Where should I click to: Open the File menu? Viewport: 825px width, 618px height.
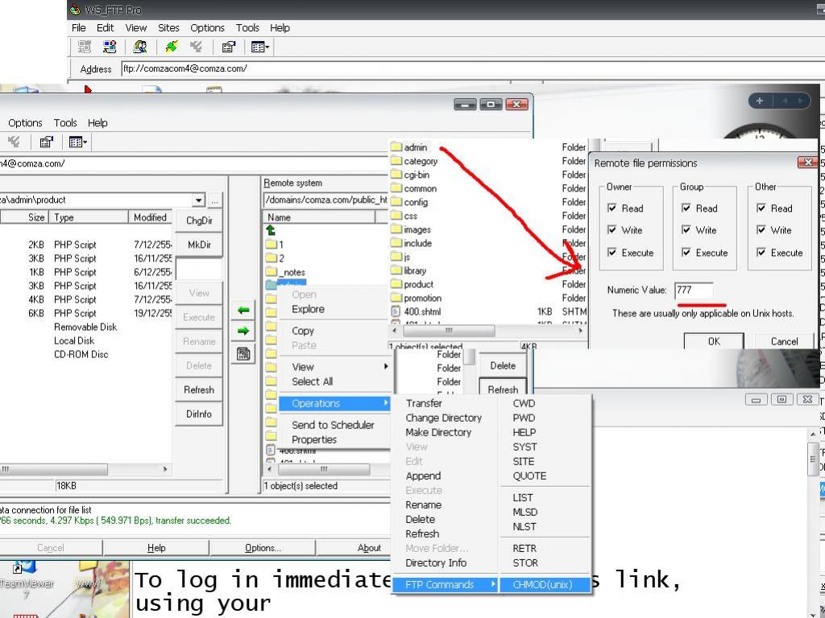point(78,28)
